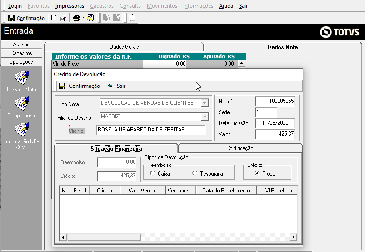The width and height of the screenshot is (365, 252).
Task: Click the grid's left scroll arrow
Action: (x=63, y=237)
